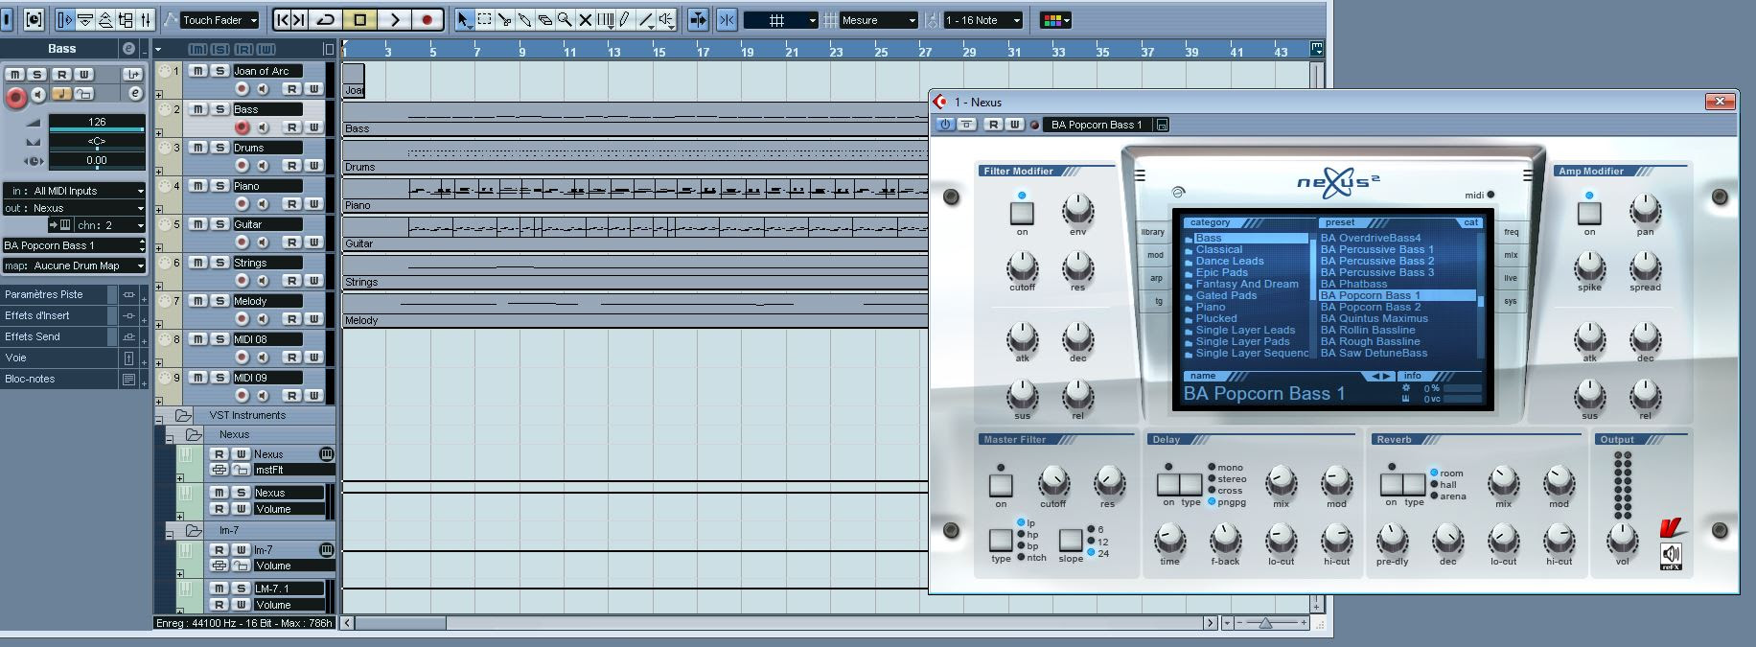Select the Line tool

click(x=647, y=19)
